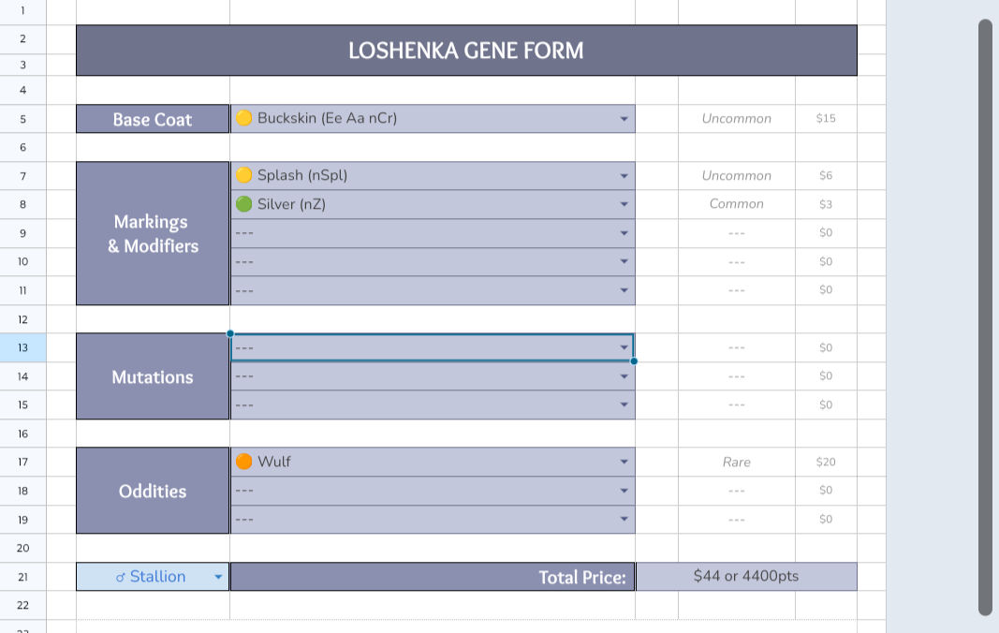Click the $20 price cell for Wulf
This screenshot has width=999, height=633.
click(825, 462)
